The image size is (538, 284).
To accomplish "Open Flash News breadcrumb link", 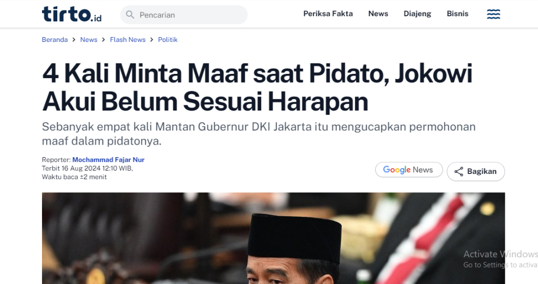I will [128, 40].
